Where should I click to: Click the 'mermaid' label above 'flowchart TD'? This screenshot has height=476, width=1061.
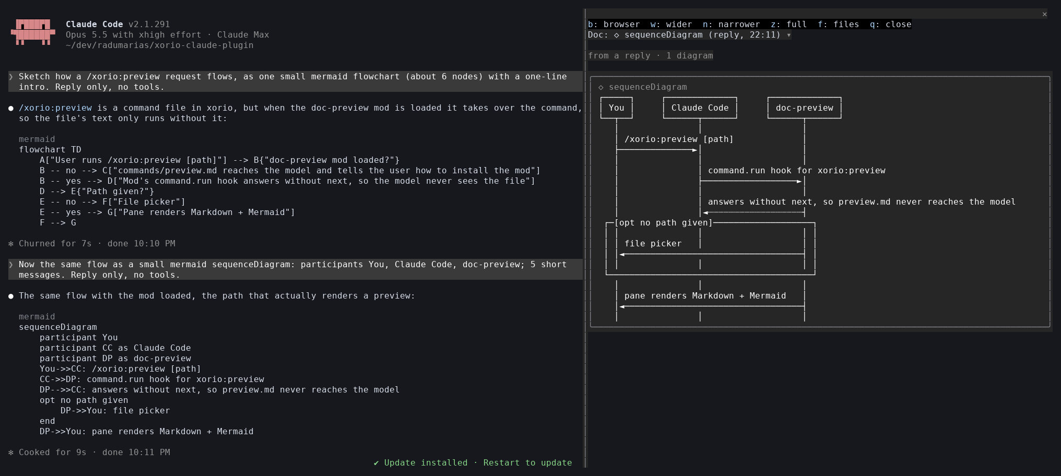pos(37,139)
